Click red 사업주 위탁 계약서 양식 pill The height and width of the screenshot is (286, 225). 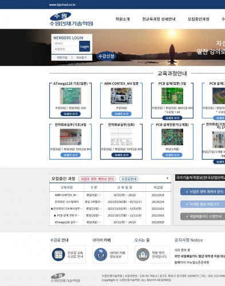(x=97, y=179)
